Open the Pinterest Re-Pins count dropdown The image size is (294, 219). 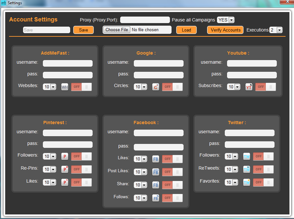coord(49,169)
